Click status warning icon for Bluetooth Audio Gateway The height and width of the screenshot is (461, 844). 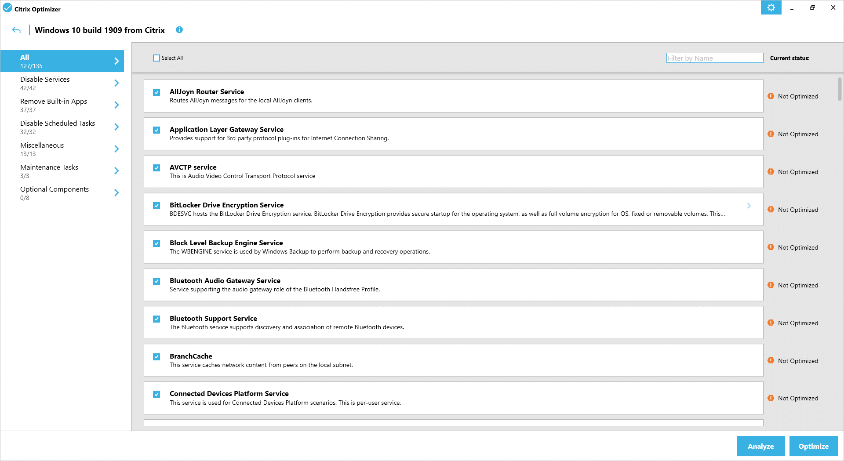coord(771,285)
